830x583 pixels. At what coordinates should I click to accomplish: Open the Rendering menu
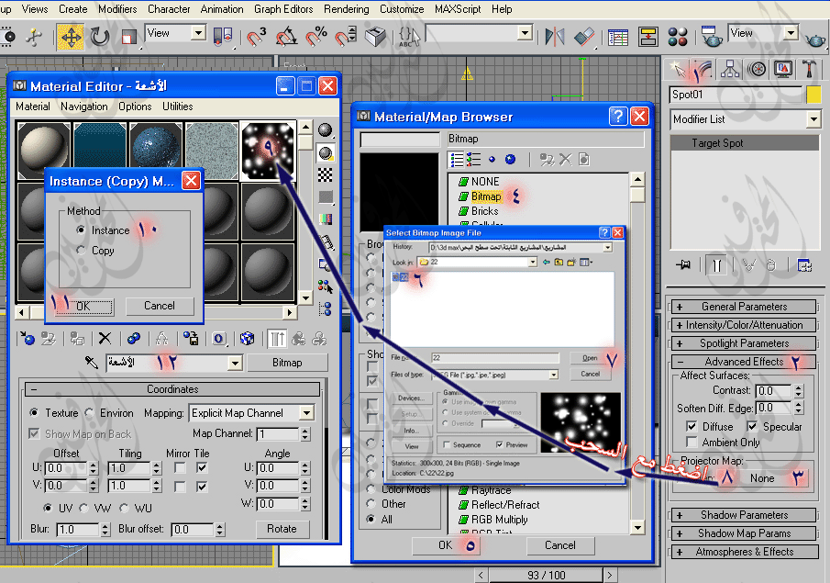tap(346, 9)
